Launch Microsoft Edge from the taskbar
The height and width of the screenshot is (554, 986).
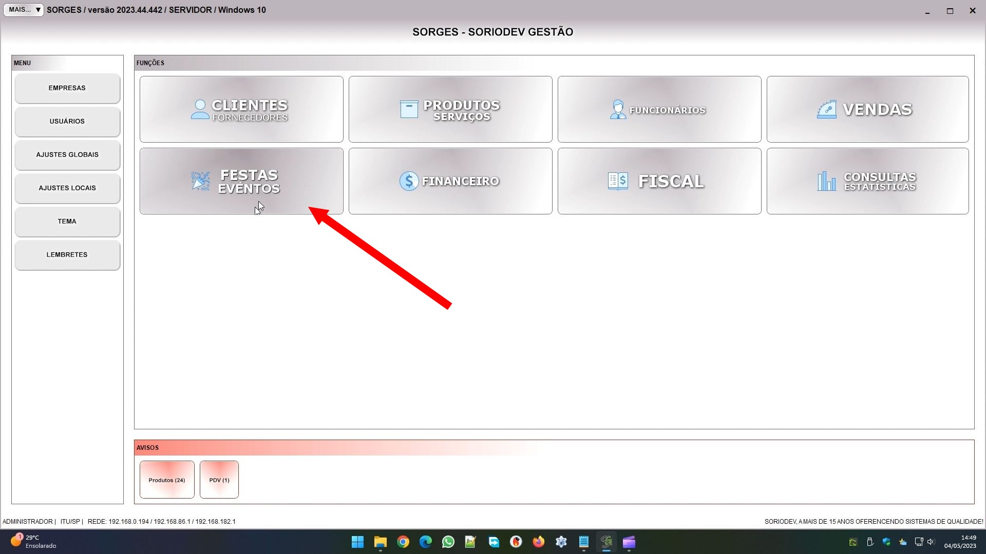click(426, 542)
